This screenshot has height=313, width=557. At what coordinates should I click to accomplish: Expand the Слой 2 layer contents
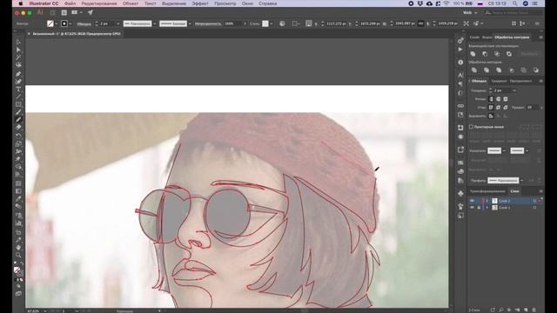click(487, 201)
